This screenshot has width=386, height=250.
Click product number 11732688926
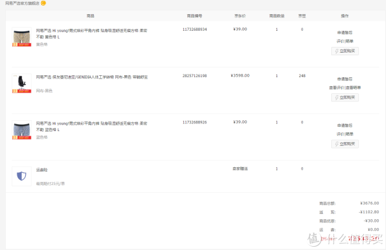(x=194, y=122)
